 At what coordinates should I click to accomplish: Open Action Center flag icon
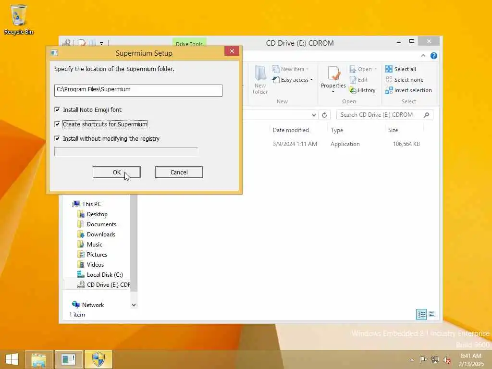coord(423,359)
